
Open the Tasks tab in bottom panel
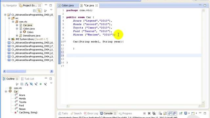pyautogui.click(x=63, y=113)
